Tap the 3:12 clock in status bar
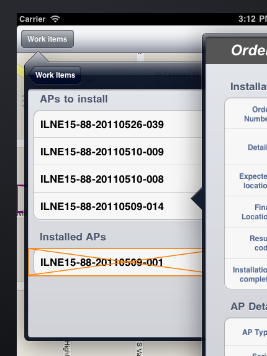The width and height of the screenshot is (267, 356). point(253,19)
